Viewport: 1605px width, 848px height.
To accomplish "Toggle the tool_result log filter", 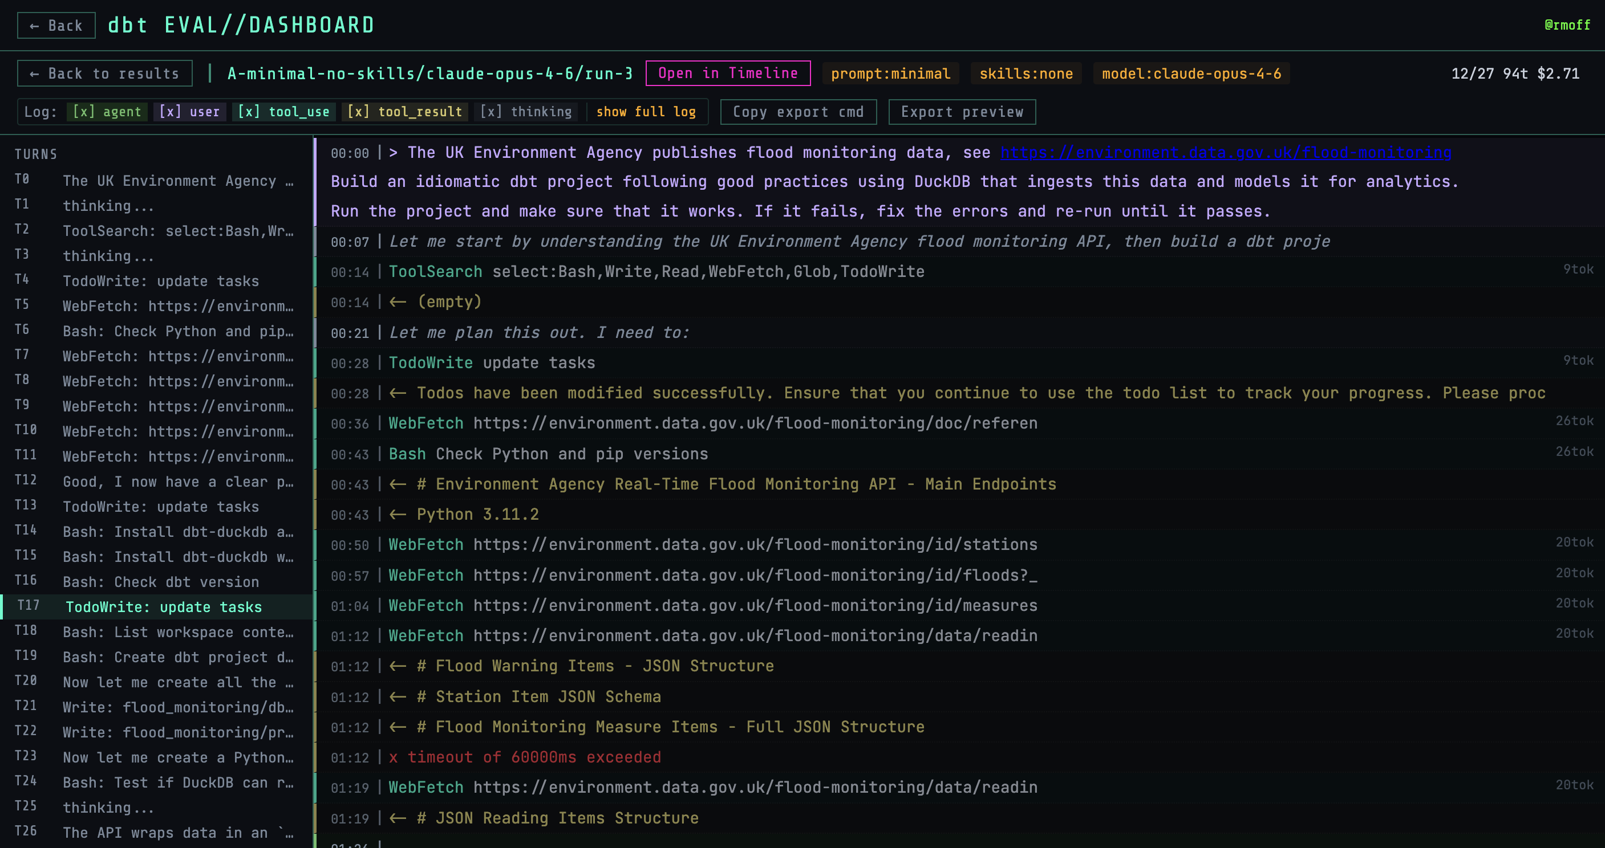I will (x=405, y=112).
